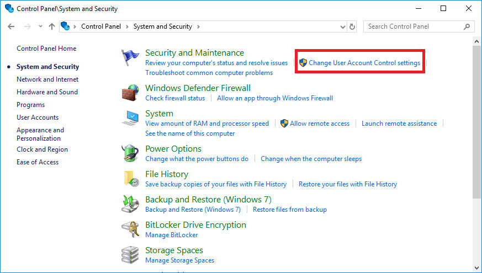The height and width of the screenshot is (273, 482).
Task: Click Change User Account Control settings link
Action: [364, 63]
